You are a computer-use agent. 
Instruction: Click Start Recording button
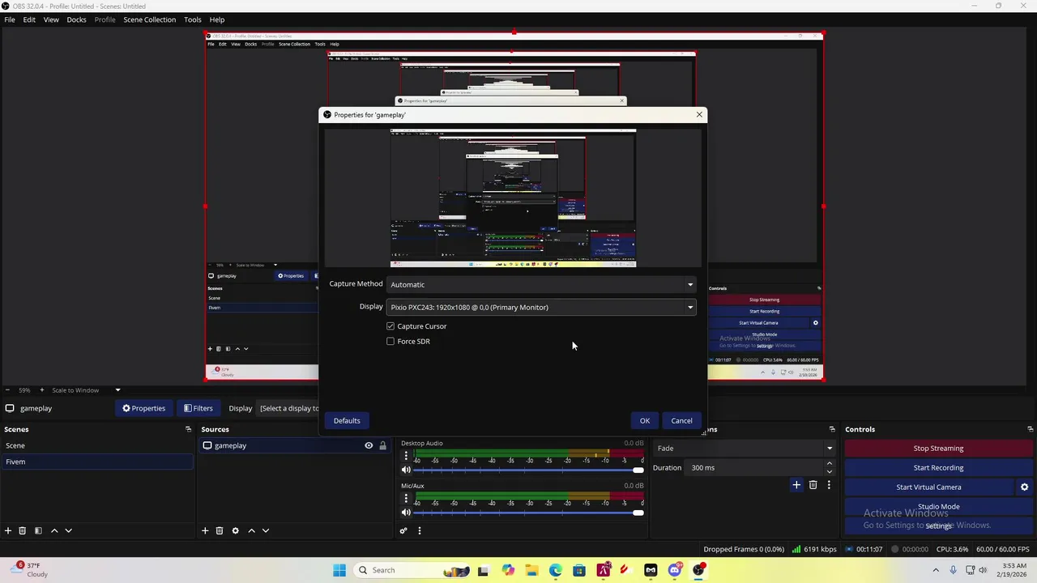938,467
